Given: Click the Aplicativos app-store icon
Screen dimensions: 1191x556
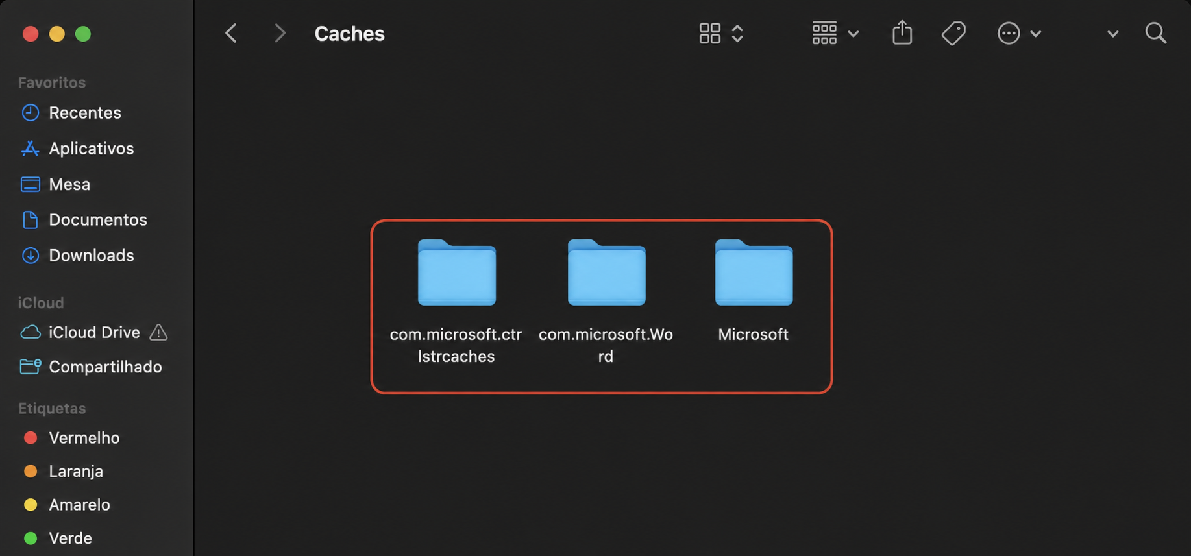Looking at the screenshot, I should 30,149.
